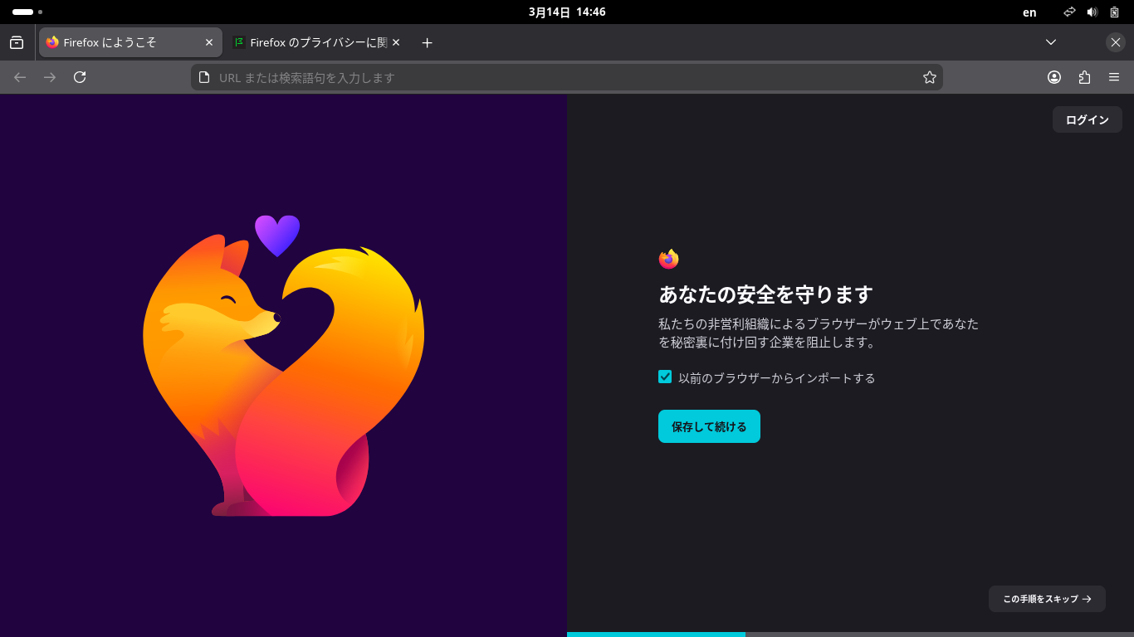Go back to the previous page
This screenshot has width=1134, height=637.
coord(20,77)
